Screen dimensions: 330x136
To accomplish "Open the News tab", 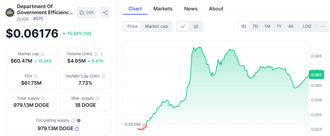I will point(191,9).
